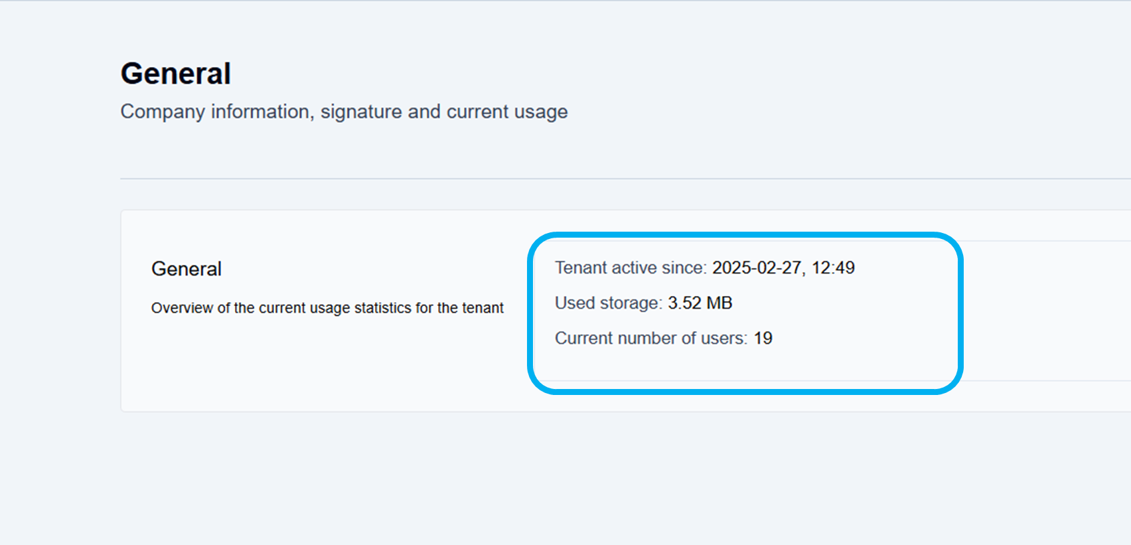Click the blue highlight box's top border
The image size is (1131, 545).
[x=743, y=235]
